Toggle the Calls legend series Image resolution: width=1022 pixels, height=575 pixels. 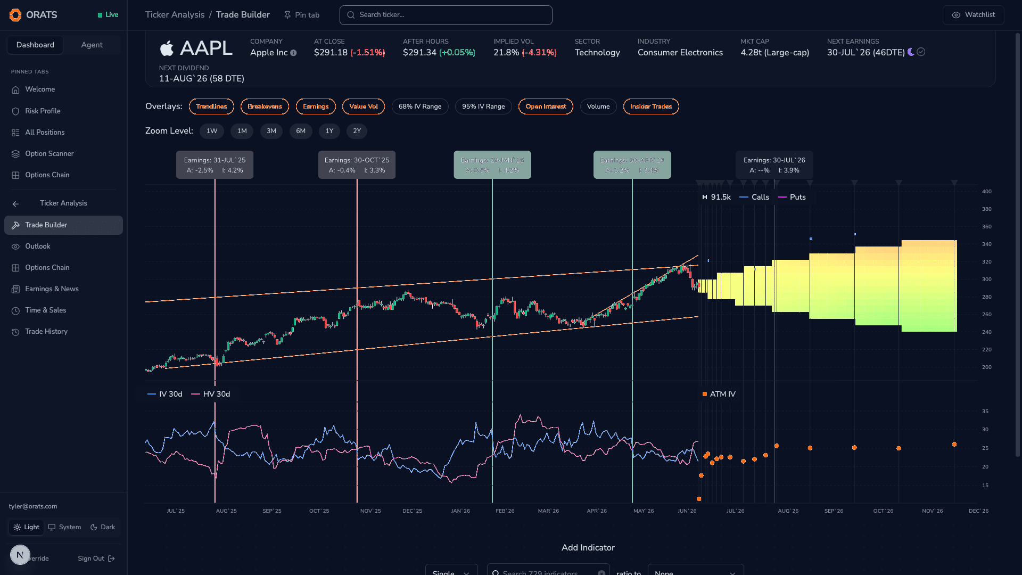tap(754, 197)
